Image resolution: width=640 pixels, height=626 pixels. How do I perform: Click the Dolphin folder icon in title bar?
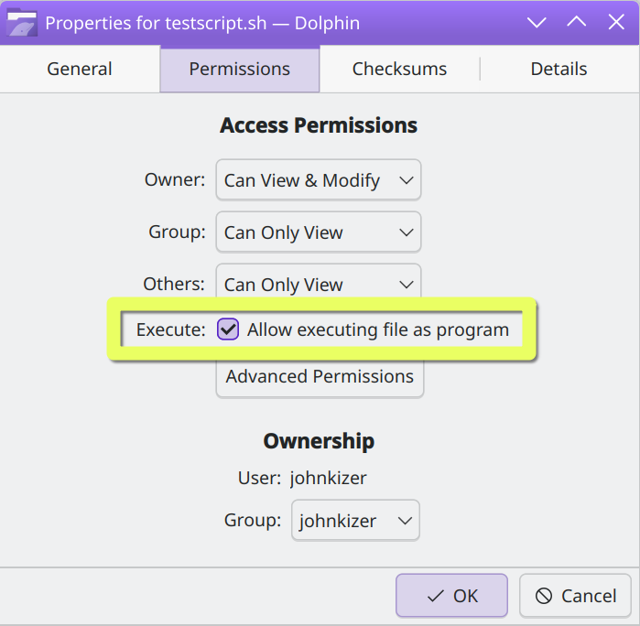[22, 23]
